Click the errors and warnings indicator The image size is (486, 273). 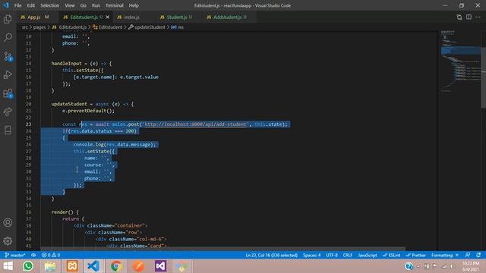pyautogui.click(x=51, y=255)
